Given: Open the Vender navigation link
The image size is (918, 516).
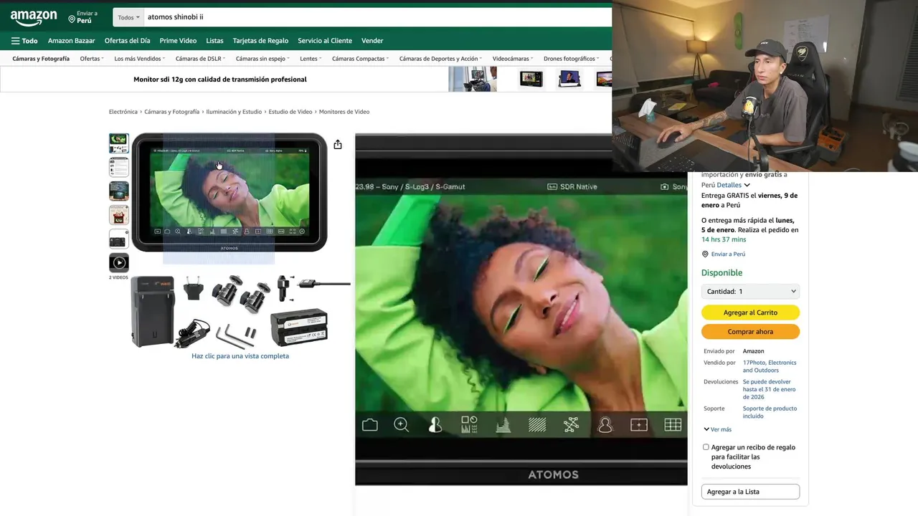Looking at the screenshot, I should click(x=372, y=41).
